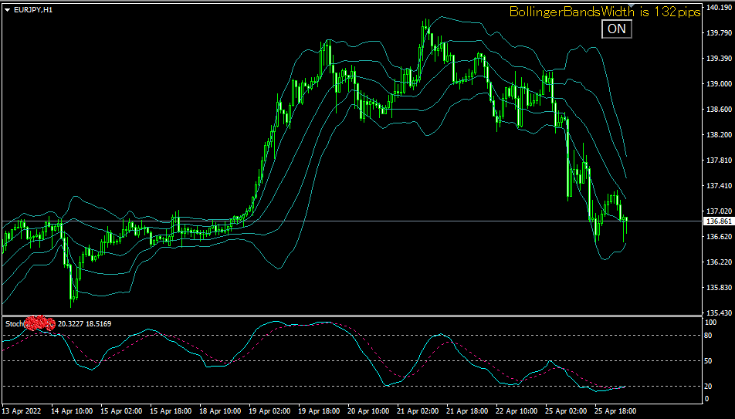The width and height of the screenshot is (735, 419).
Task: Click the 137.020 price level
Action: [x=719, y=211]
